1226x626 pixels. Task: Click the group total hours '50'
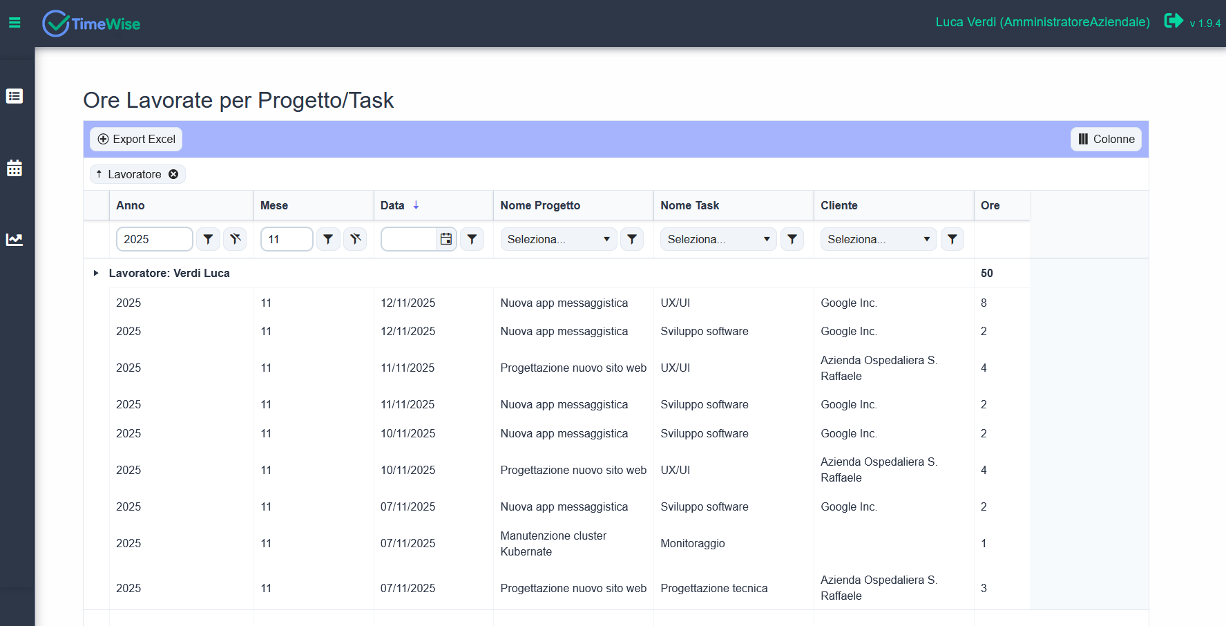[x=987, y=273]
